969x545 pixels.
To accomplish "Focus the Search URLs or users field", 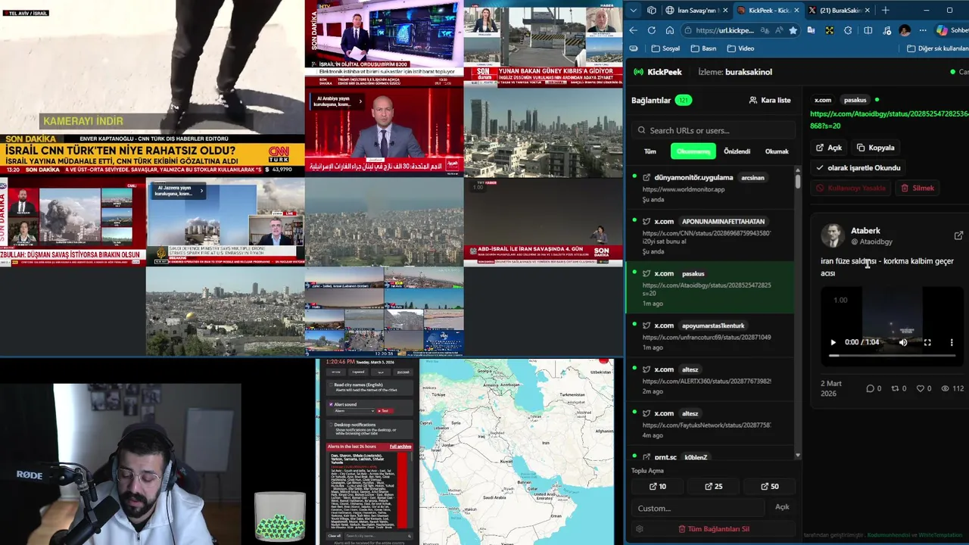I will pos(714,130).
